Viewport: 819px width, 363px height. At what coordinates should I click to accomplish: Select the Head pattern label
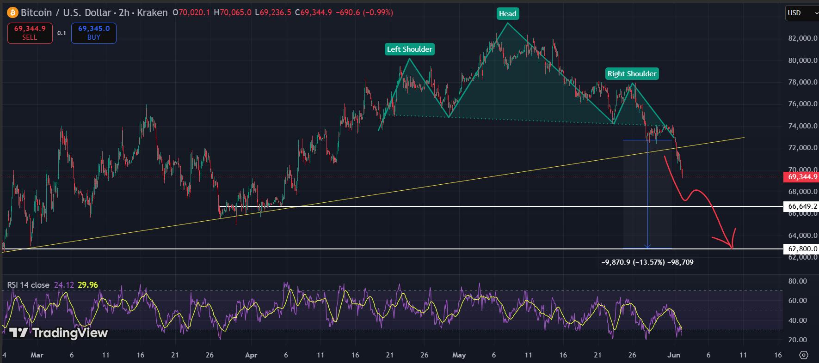tap(508, 14)
